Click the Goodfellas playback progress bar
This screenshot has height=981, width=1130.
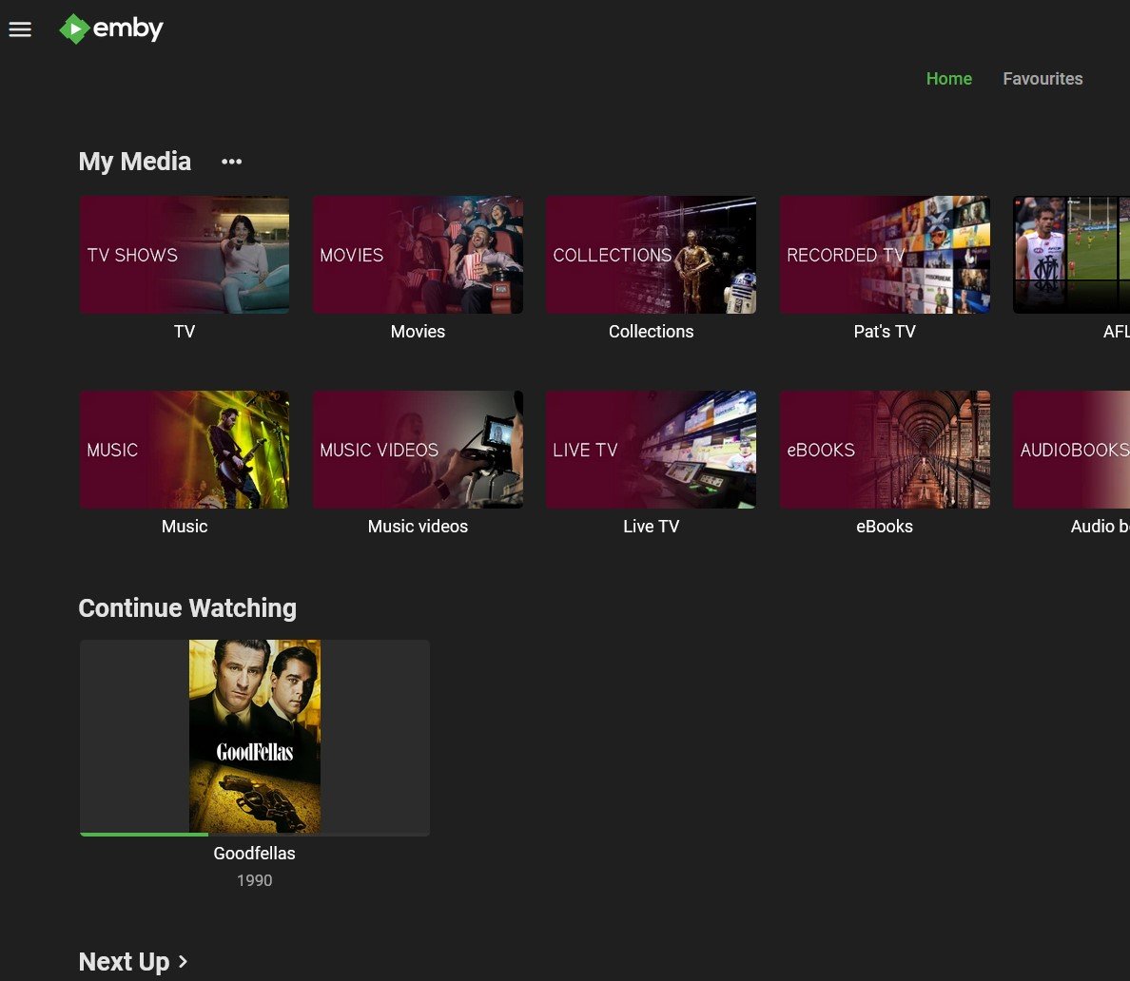(254, 834)
